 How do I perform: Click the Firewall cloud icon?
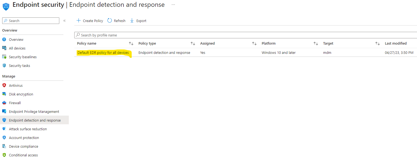click(x=4, y=103)
